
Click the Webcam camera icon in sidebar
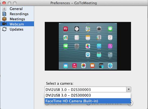[x=4, y=24]
